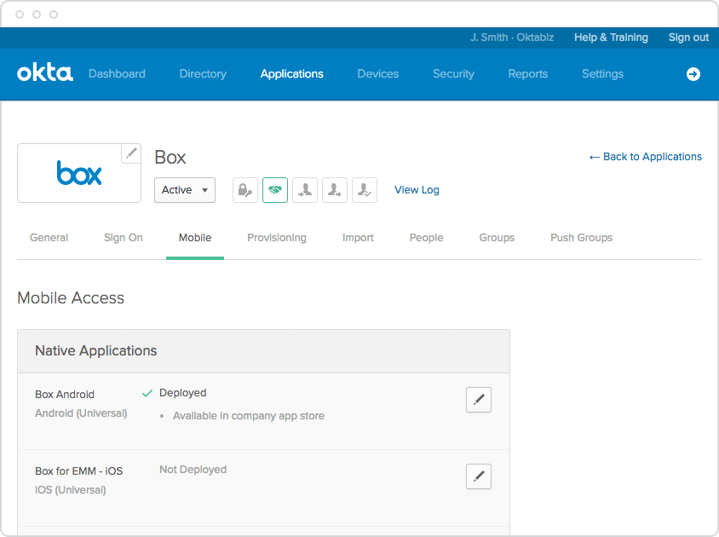This screenshot has height=537, width=719.
Task: Open the Active status dropdown
Action: [185, 190]
